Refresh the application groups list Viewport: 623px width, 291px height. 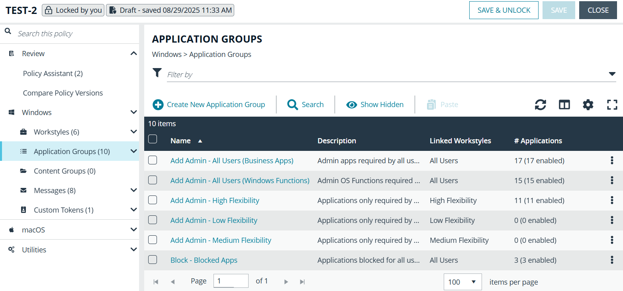(x=540, y=104)
